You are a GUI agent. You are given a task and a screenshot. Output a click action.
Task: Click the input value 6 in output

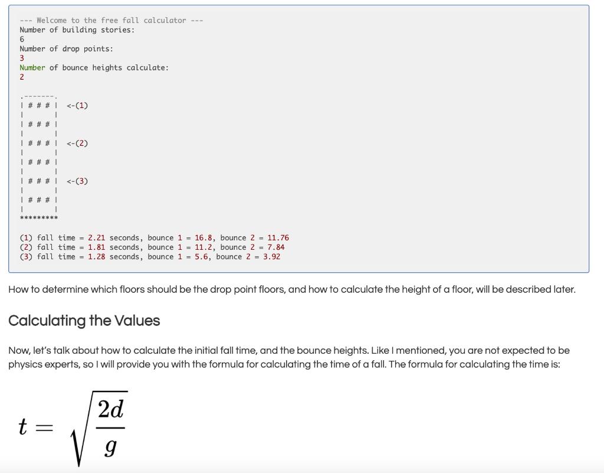[x=22, y=40]
